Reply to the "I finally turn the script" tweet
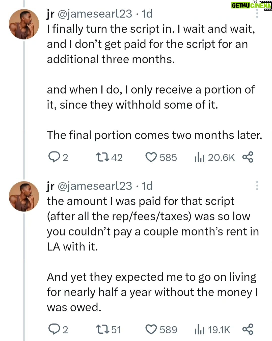Viewport: 272px width, 341px height. pyautogui.click(x=53, y=157)
